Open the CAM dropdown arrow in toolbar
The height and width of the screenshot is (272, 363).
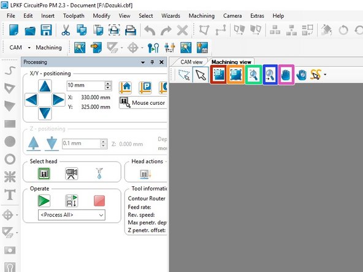(x=29, y=48)
